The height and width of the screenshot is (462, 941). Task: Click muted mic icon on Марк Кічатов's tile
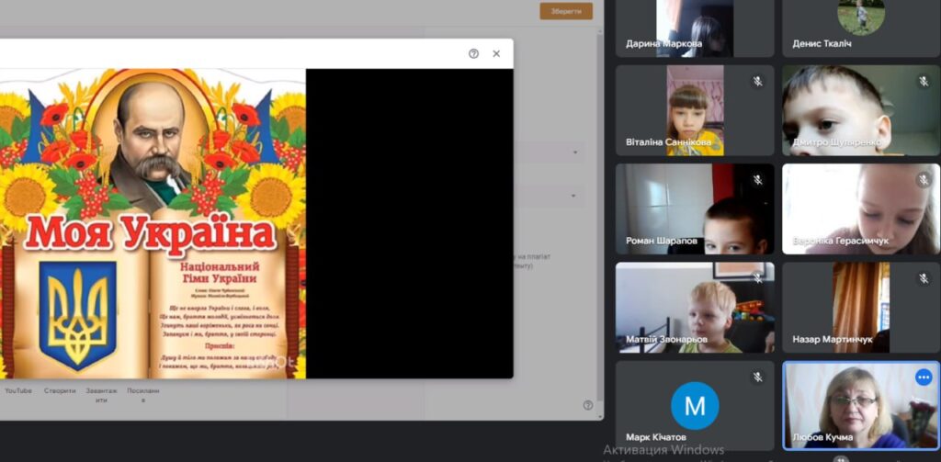pyautogui.click(x=757, y=377)
